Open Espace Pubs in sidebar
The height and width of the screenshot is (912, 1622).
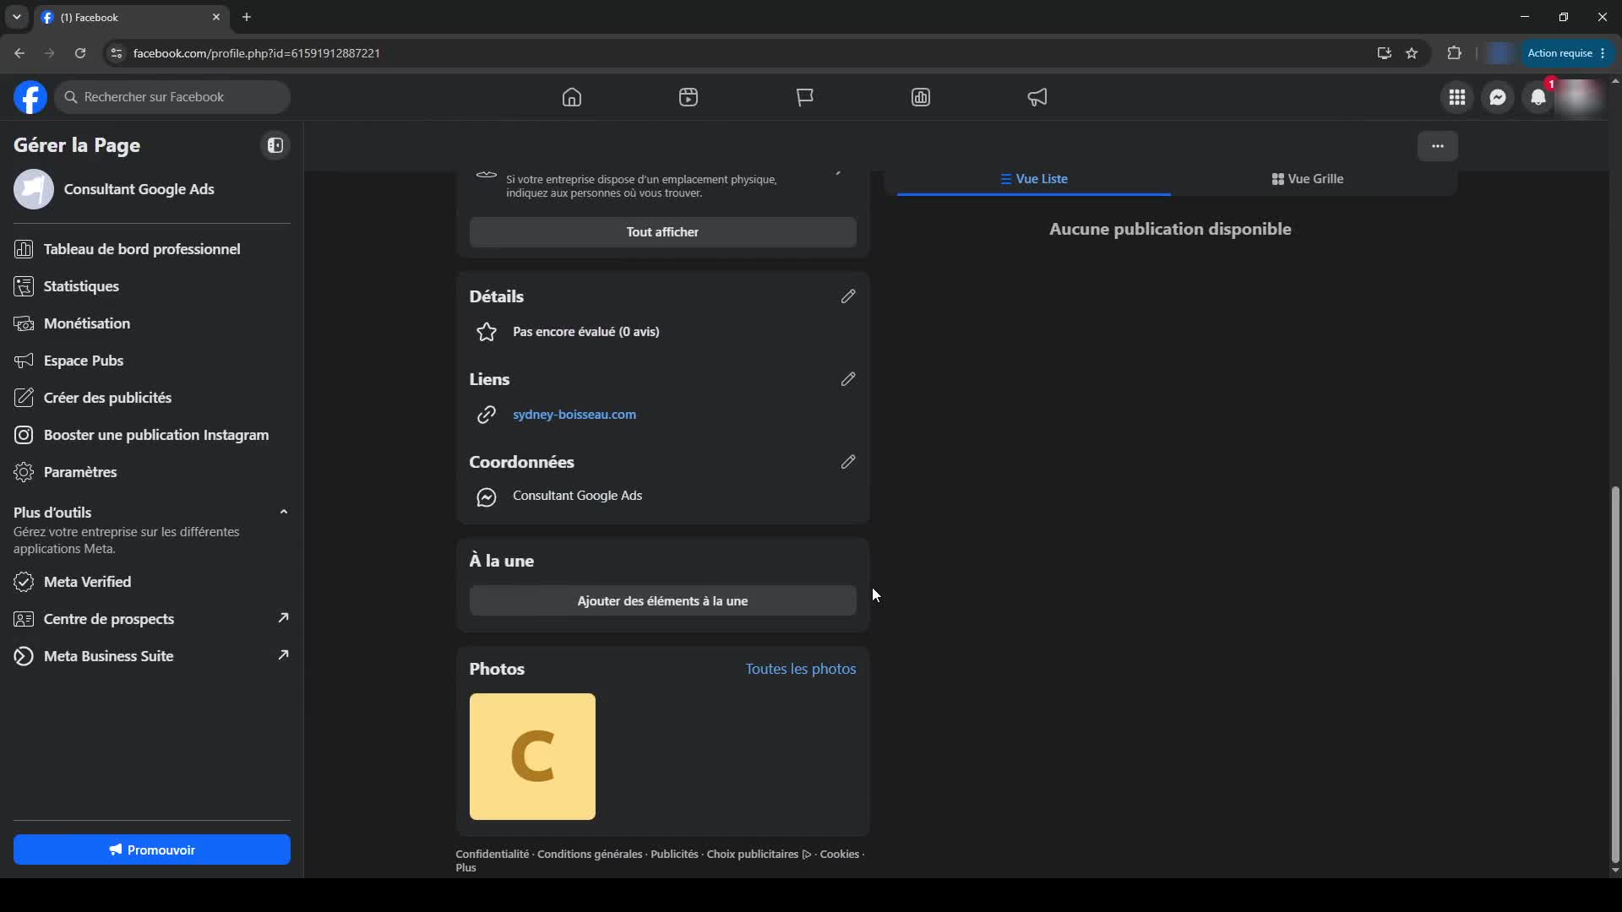click(152, 361)
